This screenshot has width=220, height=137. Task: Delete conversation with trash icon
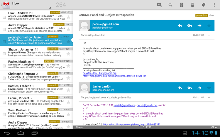tap(192, 5)
